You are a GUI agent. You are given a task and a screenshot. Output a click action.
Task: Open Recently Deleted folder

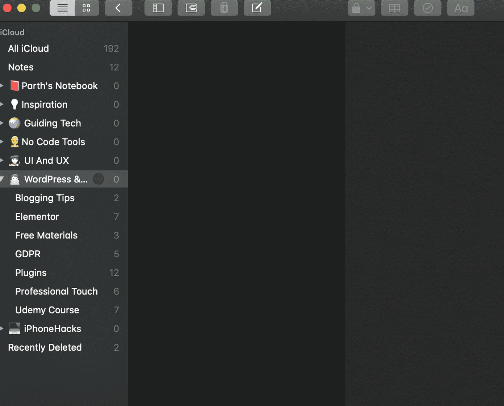pos(64,347)
